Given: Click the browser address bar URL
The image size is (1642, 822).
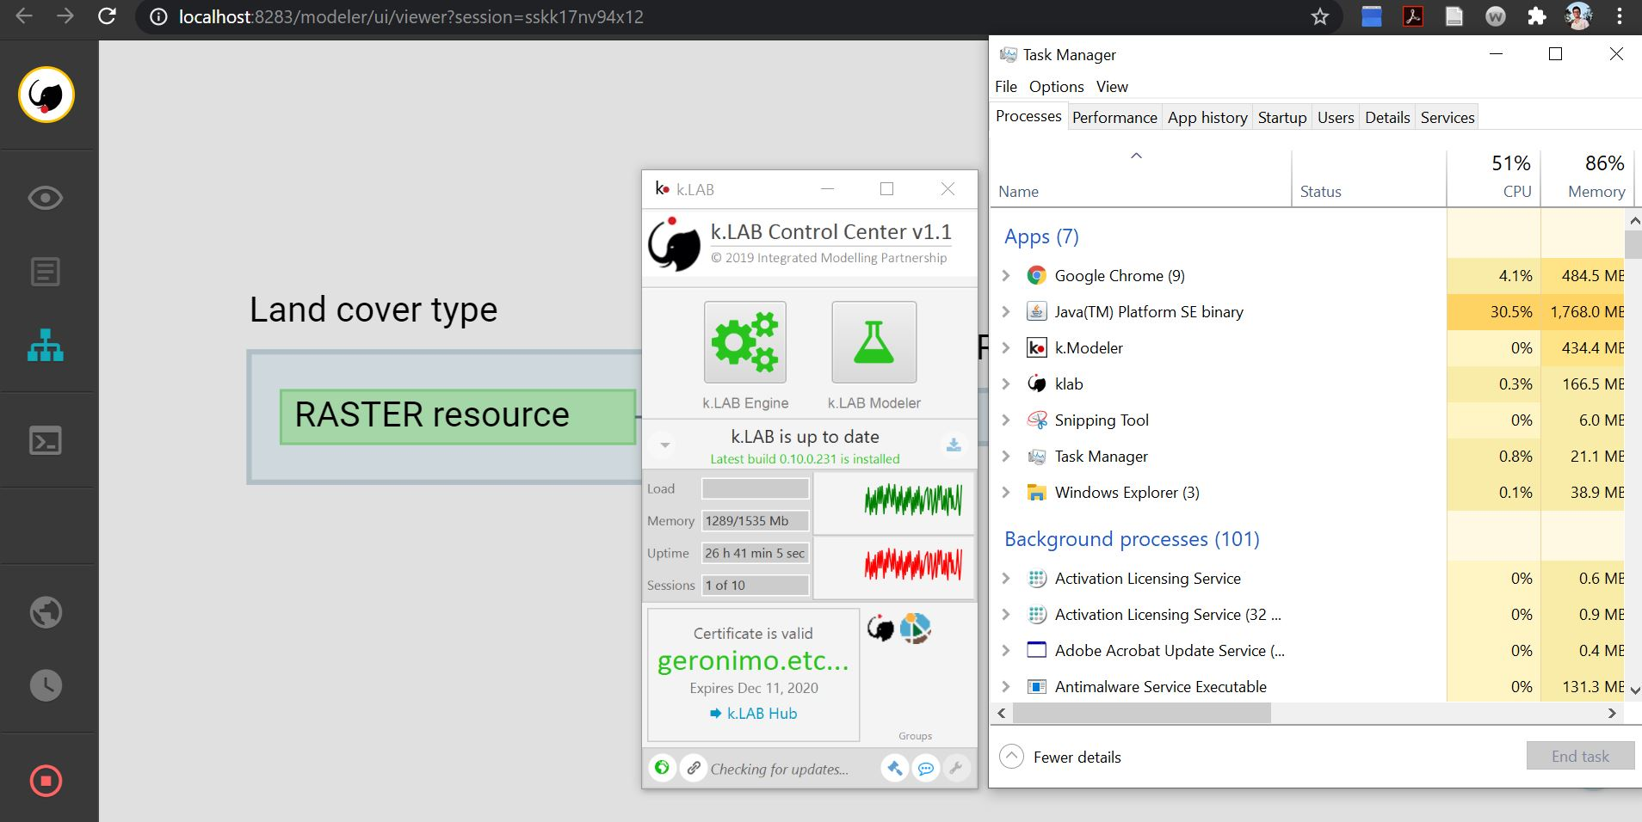Looking at the screenshot, I should pyautogui.click(x=410, y=16).
